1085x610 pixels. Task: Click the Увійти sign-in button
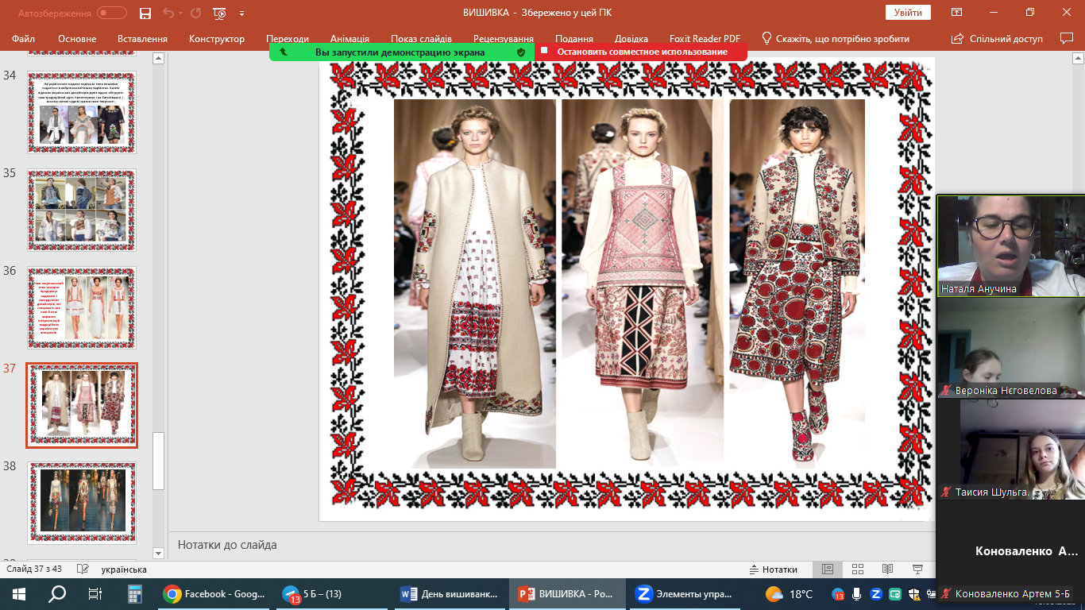[908, 13]
